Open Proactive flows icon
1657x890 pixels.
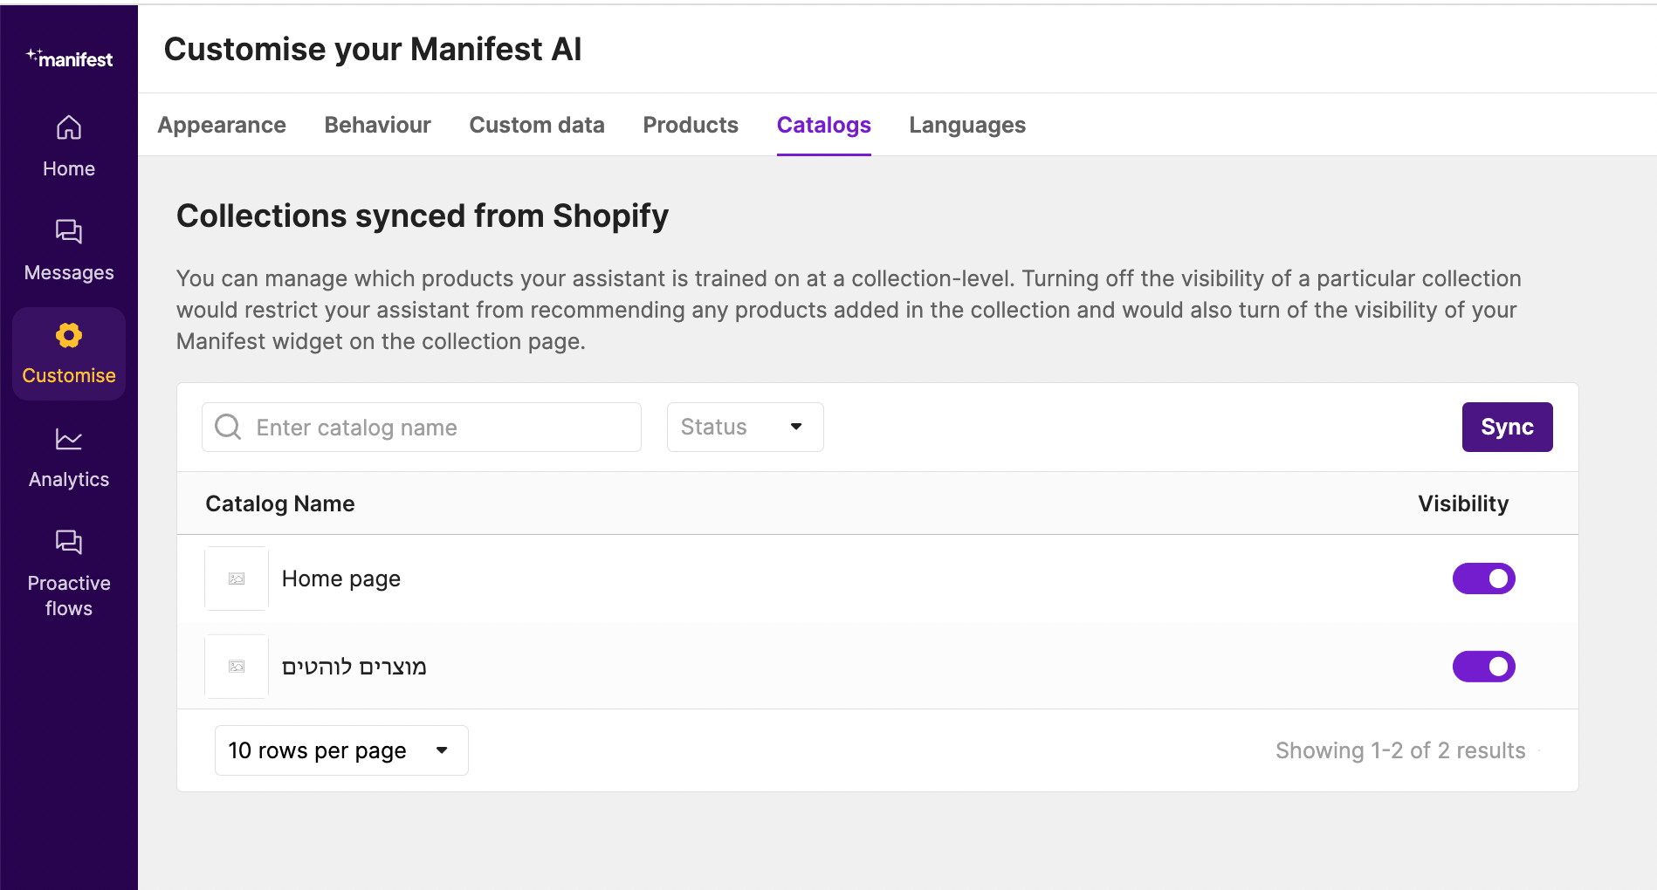point(69,543)
